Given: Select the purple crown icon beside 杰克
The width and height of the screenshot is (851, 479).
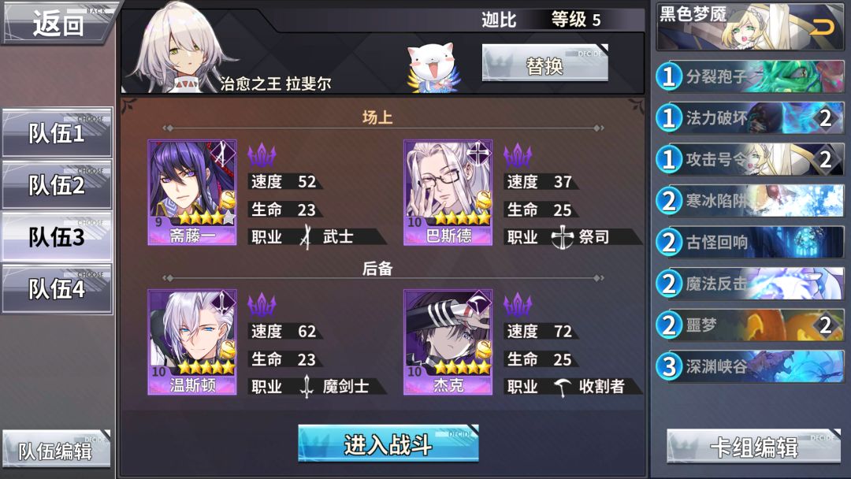Looking at the screenshot, I should point(518,305).
